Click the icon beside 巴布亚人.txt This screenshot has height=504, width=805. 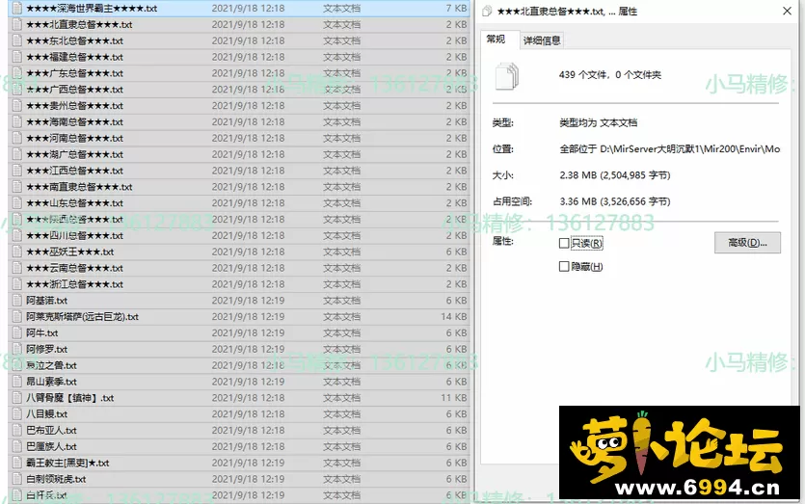coord(17,431)
